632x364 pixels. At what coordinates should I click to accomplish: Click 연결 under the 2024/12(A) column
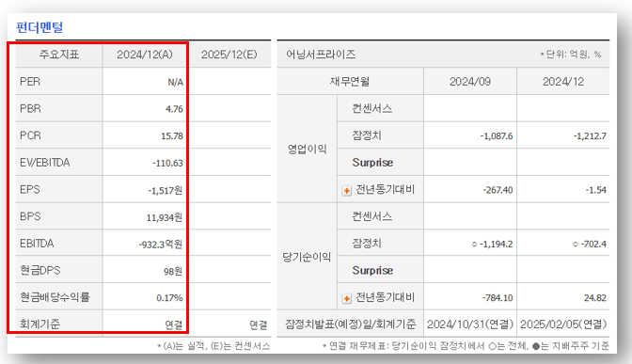coord(174,324)
